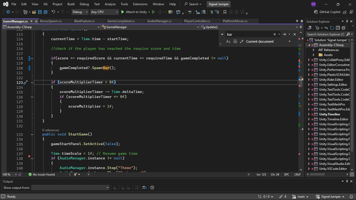Click Show All Files icon in Solution Explorer
356x200 pixels.
(x=343, y=28)
